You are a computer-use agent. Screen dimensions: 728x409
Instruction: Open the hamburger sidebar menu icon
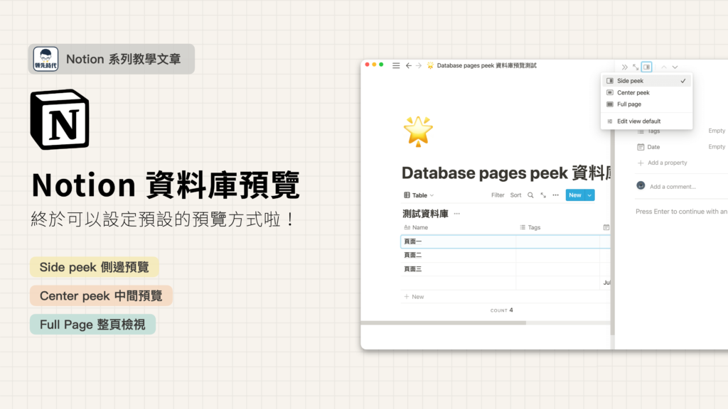coord(396,65)
